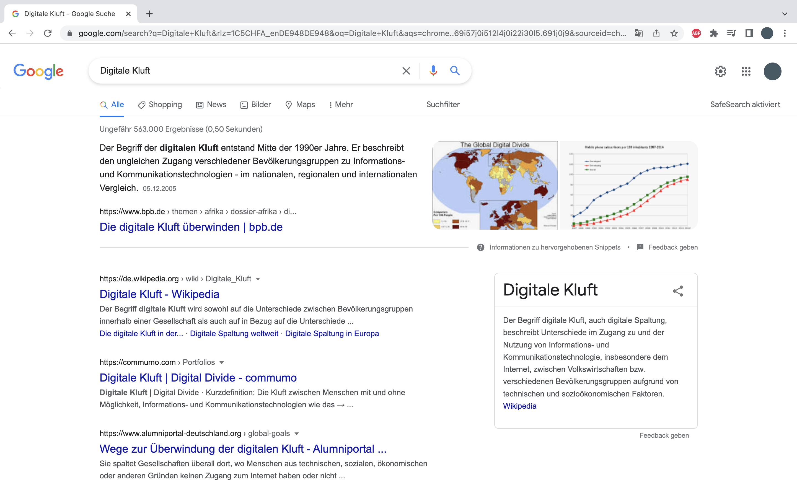Switch to the Maps tab
The width and height of the screenshot is (797, 498).
point(300,105)
